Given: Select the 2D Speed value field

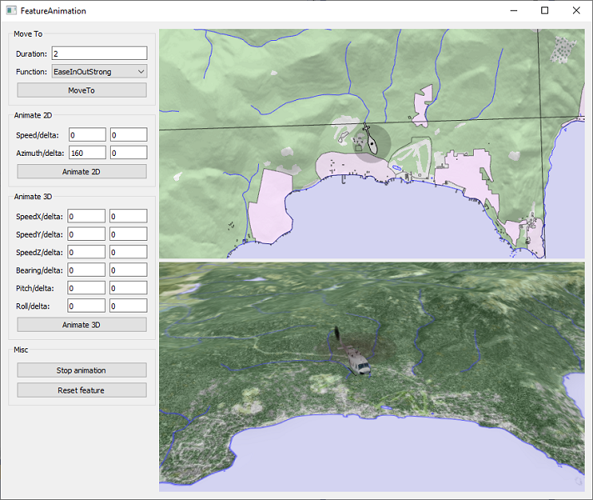Looking at the screenshot, I should click(x=87, y=134).
